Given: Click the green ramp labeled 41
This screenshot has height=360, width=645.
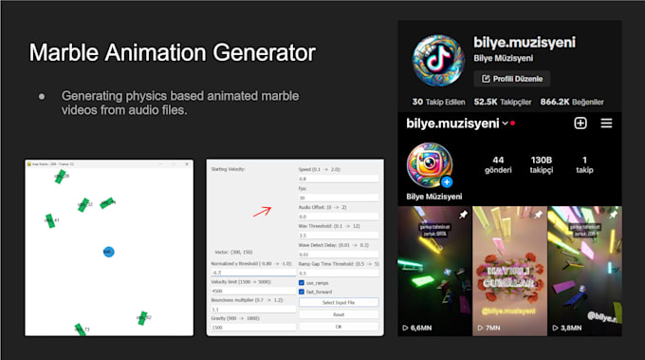Looking at the screenshot, I should point(50,220).
